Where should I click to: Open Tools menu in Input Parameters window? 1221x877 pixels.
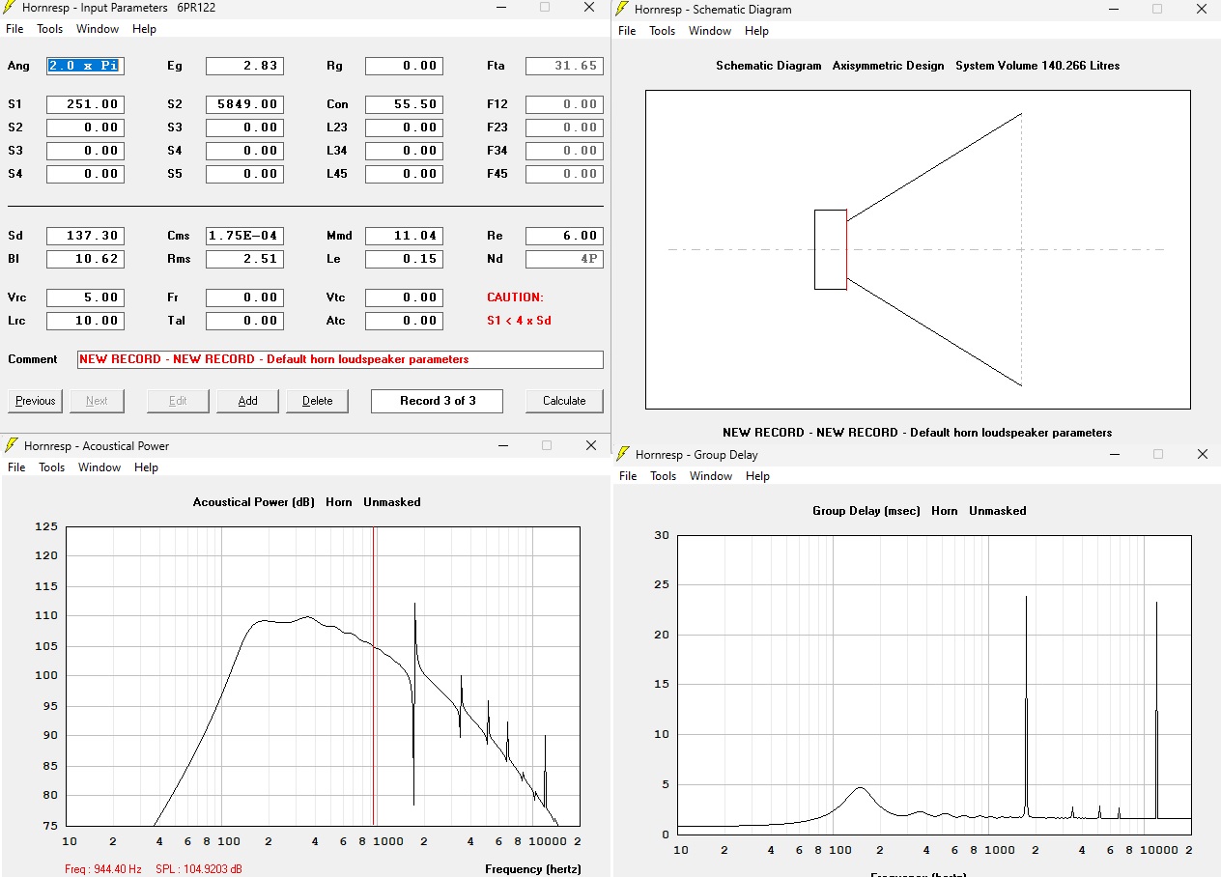tap(50, 29)
